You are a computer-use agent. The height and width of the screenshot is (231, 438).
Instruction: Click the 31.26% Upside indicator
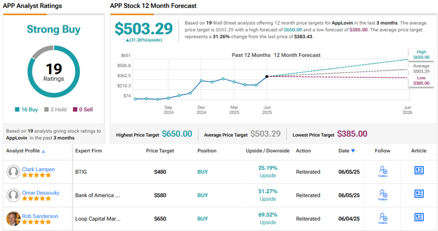click(x=144, y=40)
